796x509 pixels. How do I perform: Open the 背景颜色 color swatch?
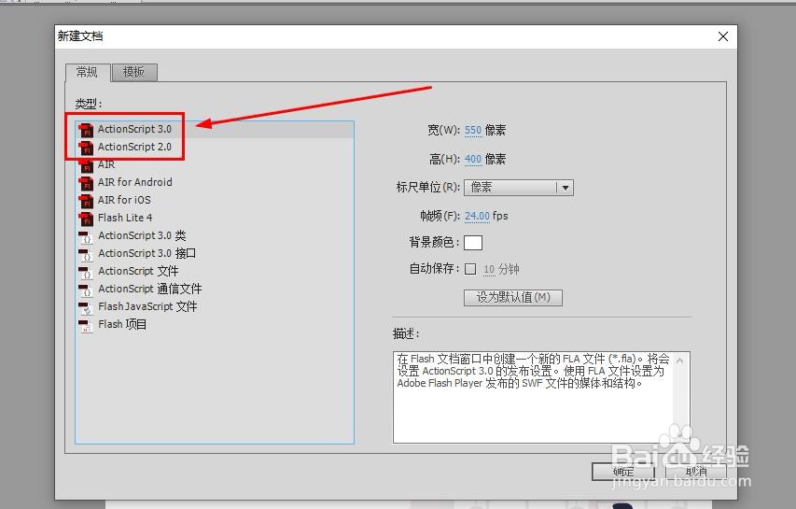point(473,243)
